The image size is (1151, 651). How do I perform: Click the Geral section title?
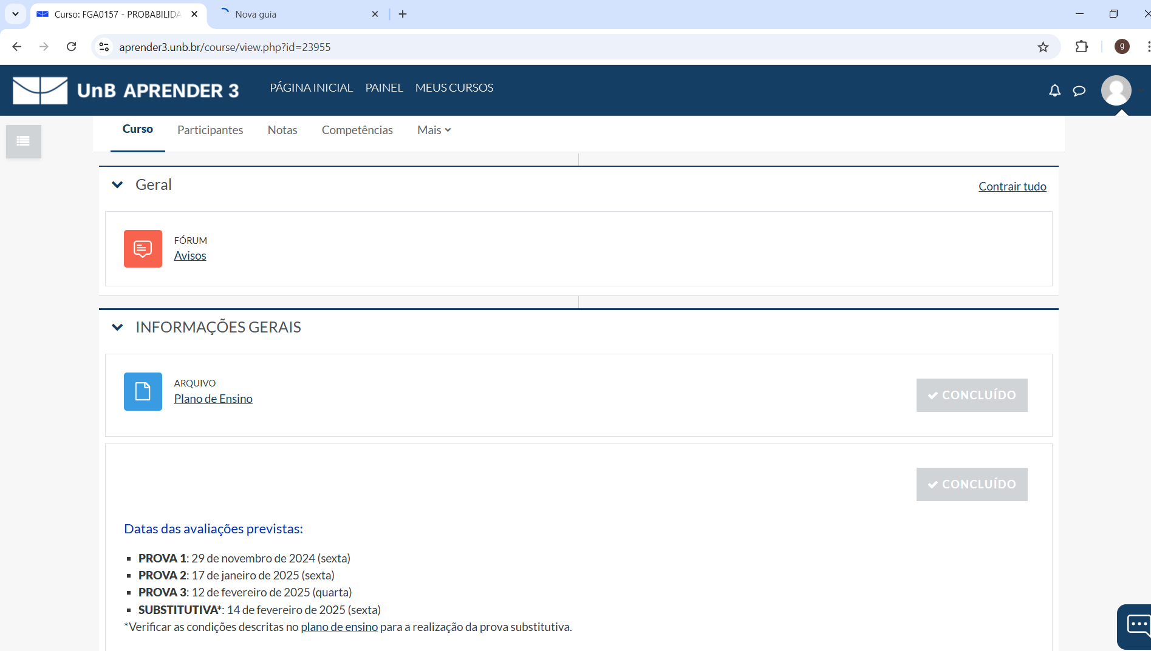(154, 184)
